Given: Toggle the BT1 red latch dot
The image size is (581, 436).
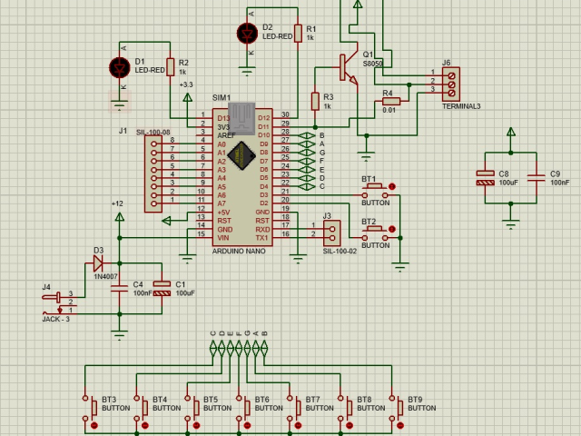Looking at the screenshot, I should [x=392, y=186].
